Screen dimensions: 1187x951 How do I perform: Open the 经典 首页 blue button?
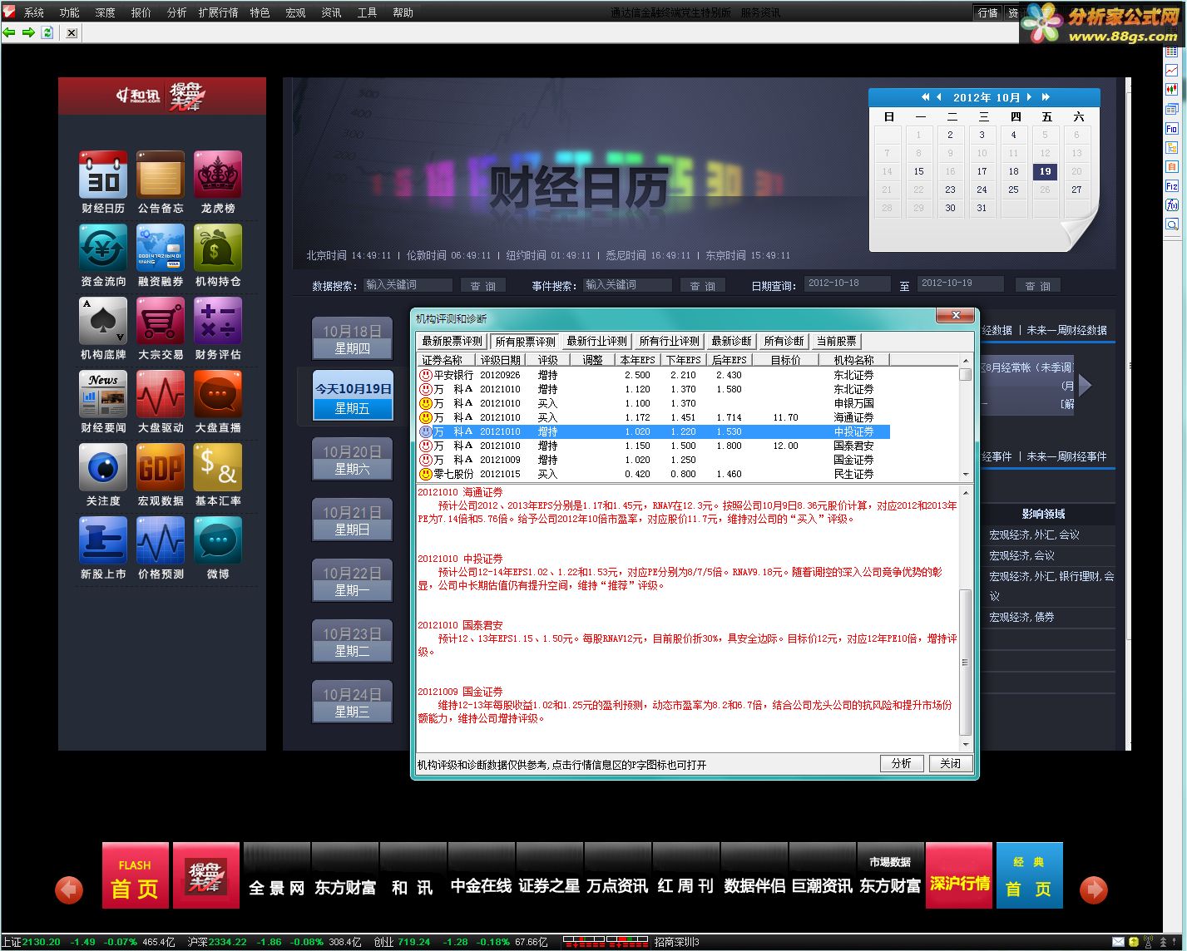pos(1029,875)
